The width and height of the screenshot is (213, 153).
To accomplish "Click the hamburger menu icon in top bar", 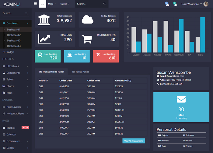I will [x=35, y=4].
